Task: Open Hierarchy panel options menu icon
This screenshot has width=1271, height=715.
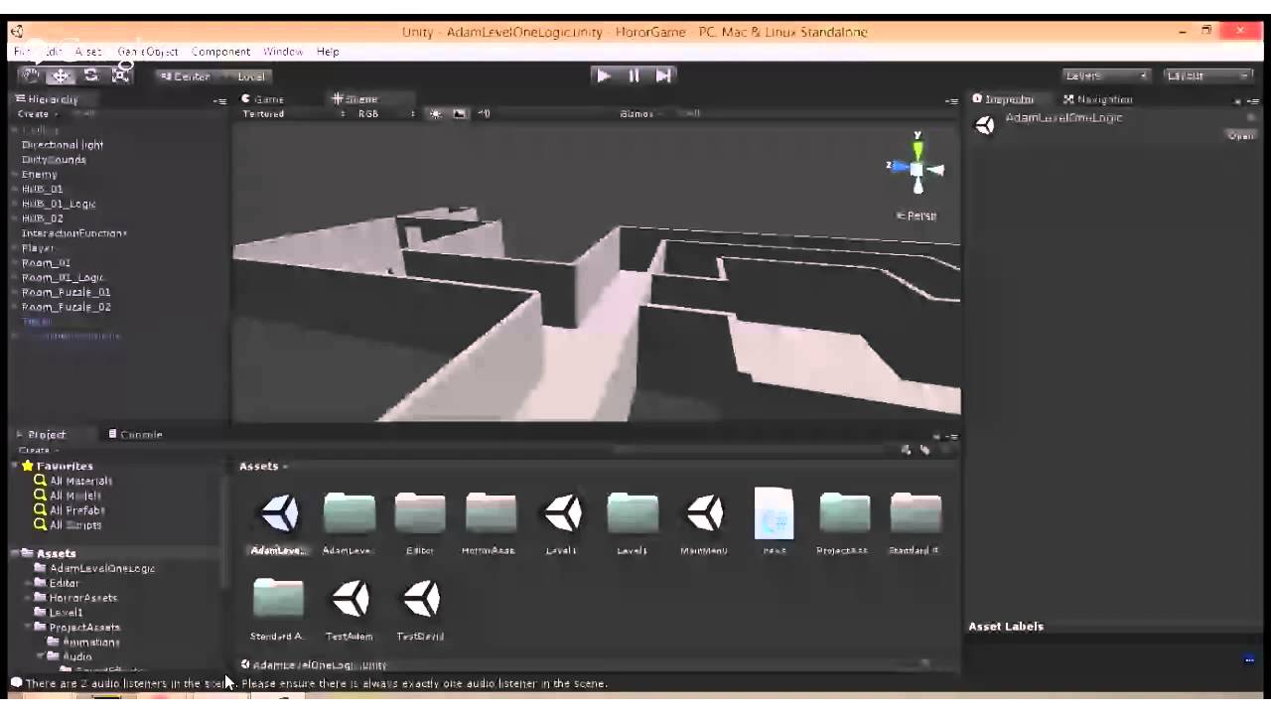Action: 219,100
